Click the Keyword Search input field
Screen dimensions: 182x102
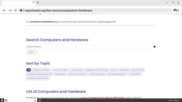pyautogui.click(x=91, y=46)
